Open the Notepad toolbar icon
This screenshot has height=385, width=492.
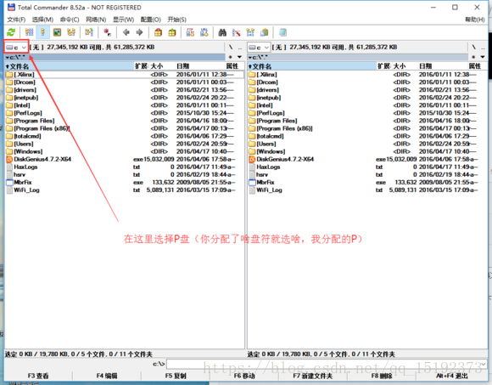pyautogui.click(x=282, y=32)
